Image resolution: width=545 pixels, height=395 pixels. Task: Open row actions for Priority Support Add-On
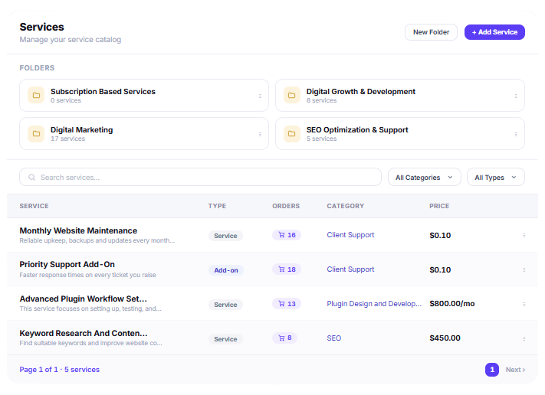coord(524,269)
